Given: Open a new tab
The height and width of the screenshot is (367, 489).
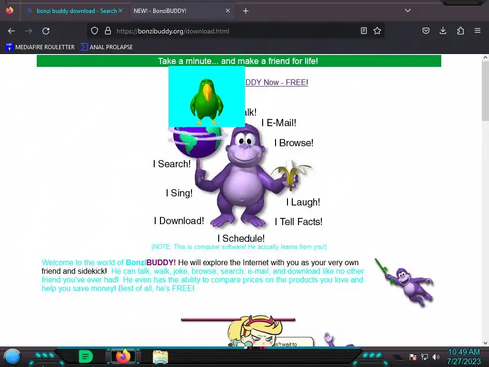Looking at the screenshot, I should (246, 11).
